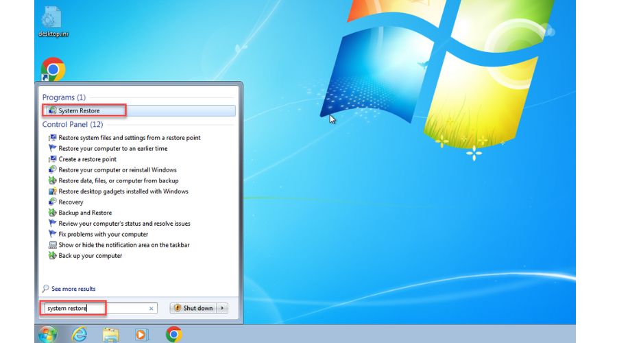Click icon next to Restore desktop gadgets
Screen dimensions: 617x343
[x=52, y=191]
